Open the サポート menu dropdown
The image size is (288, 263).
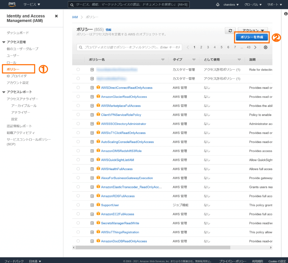(274, 5)
